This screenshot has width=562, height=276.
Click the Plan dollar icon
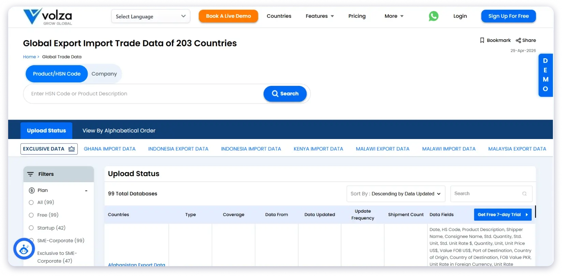coord(32,190)
